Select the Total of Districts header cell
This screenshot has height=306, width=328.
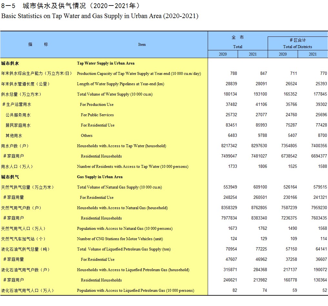(298, 43)
